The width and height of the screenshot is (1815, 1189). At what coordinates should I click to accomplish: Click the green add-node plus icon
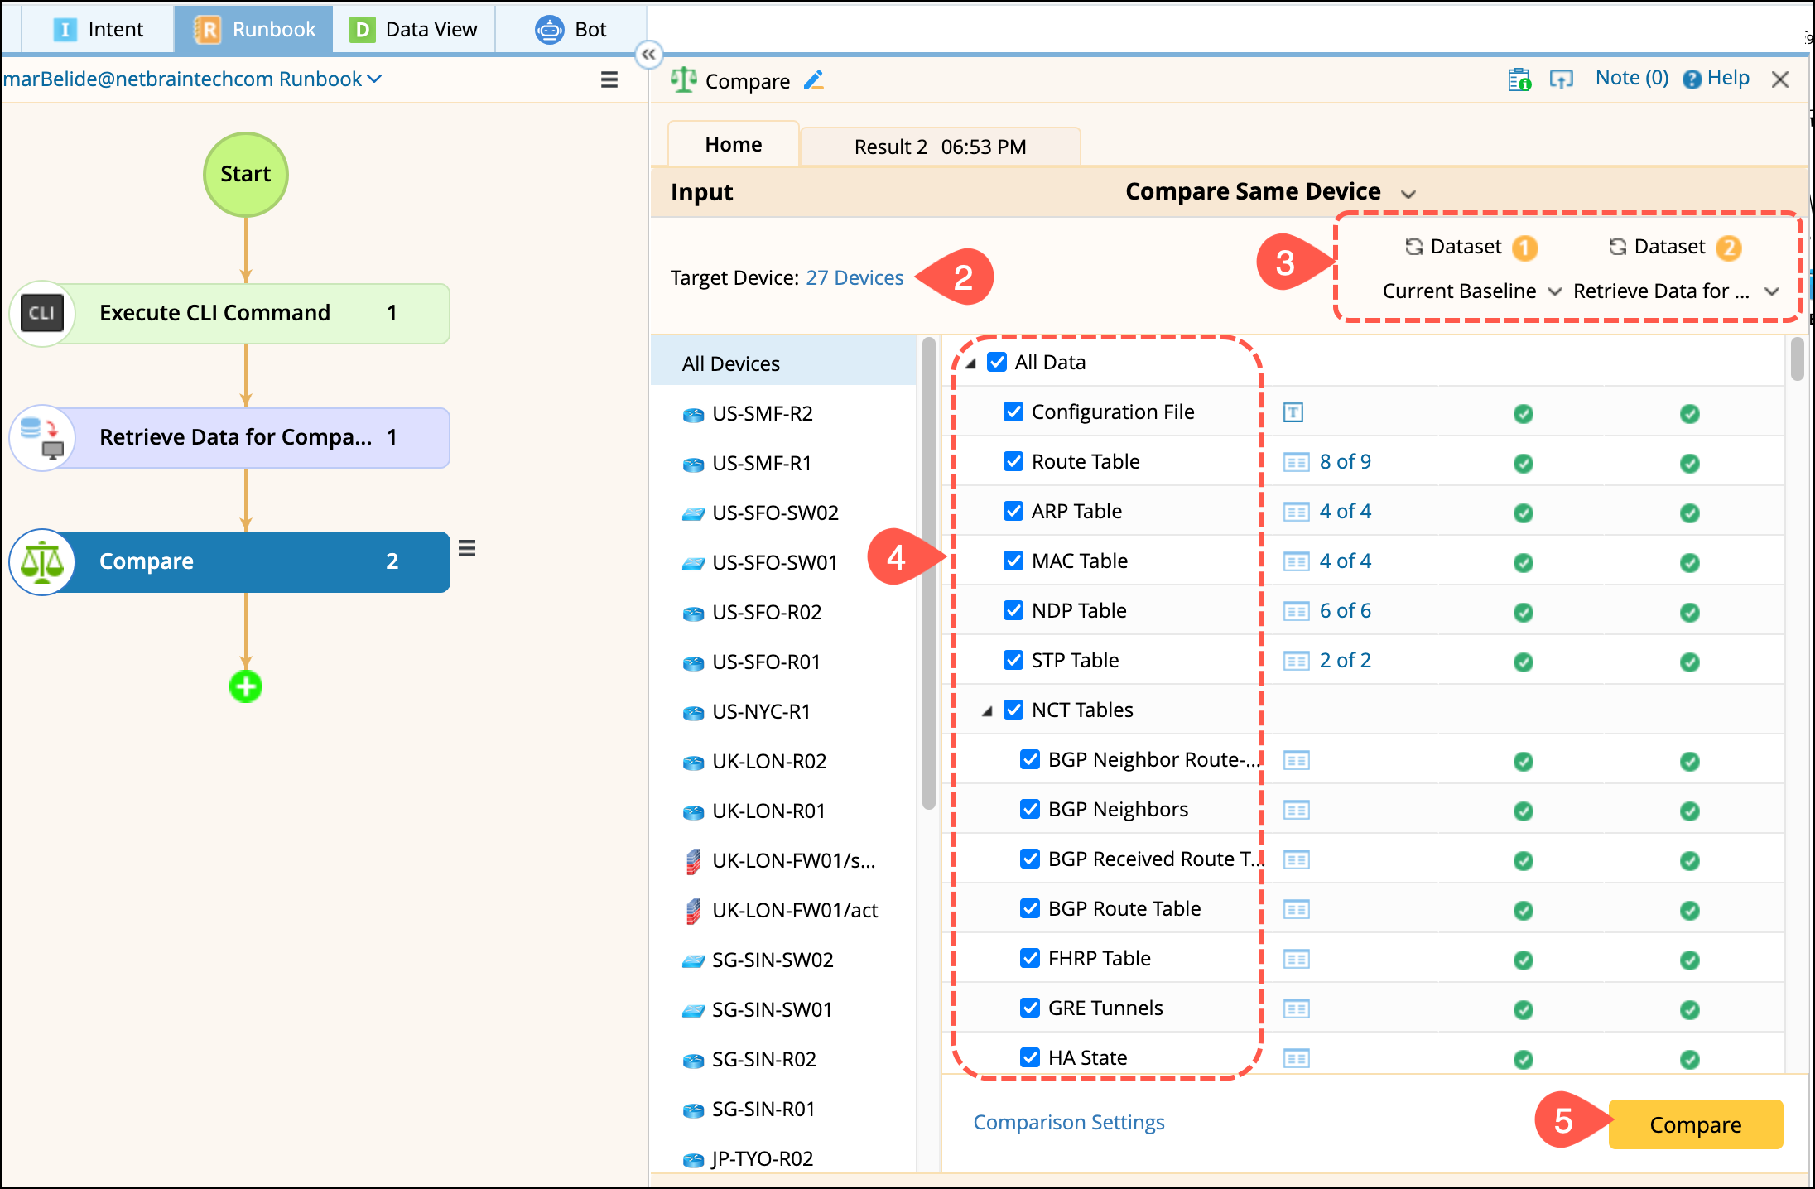(x=246, y=686)
